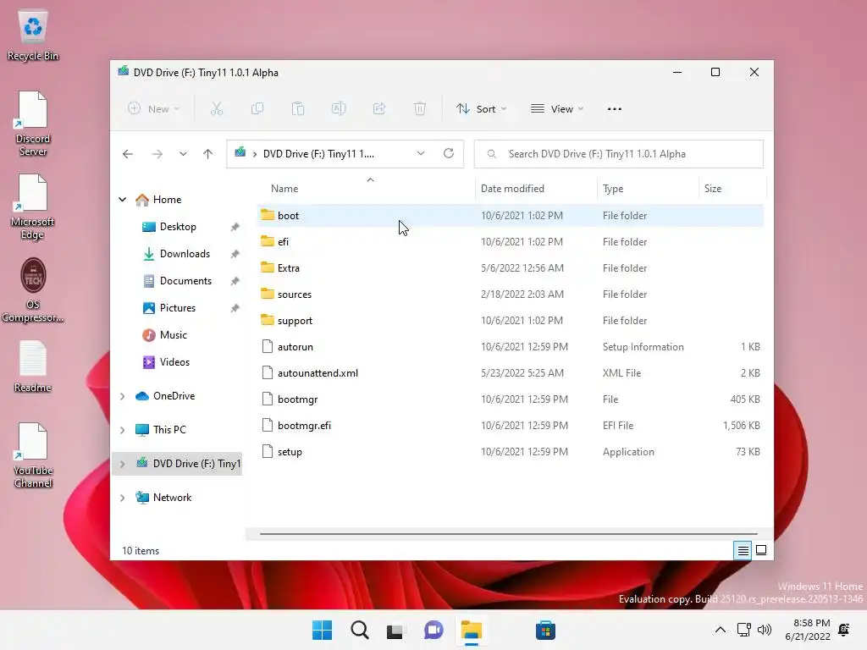Click the search DVD Drive field
867x650 pixels.
click(619, 154)
